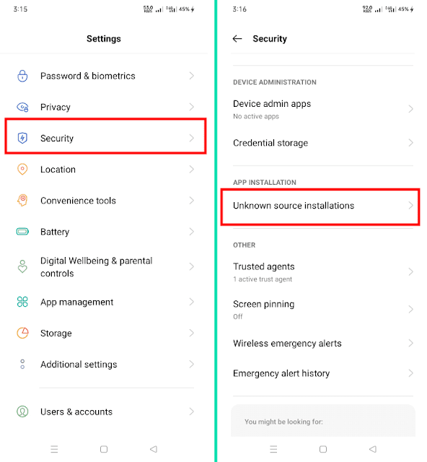Tap the Security shield icon
The width and height of the screenshot is (427, 462).
pos(22,138)
